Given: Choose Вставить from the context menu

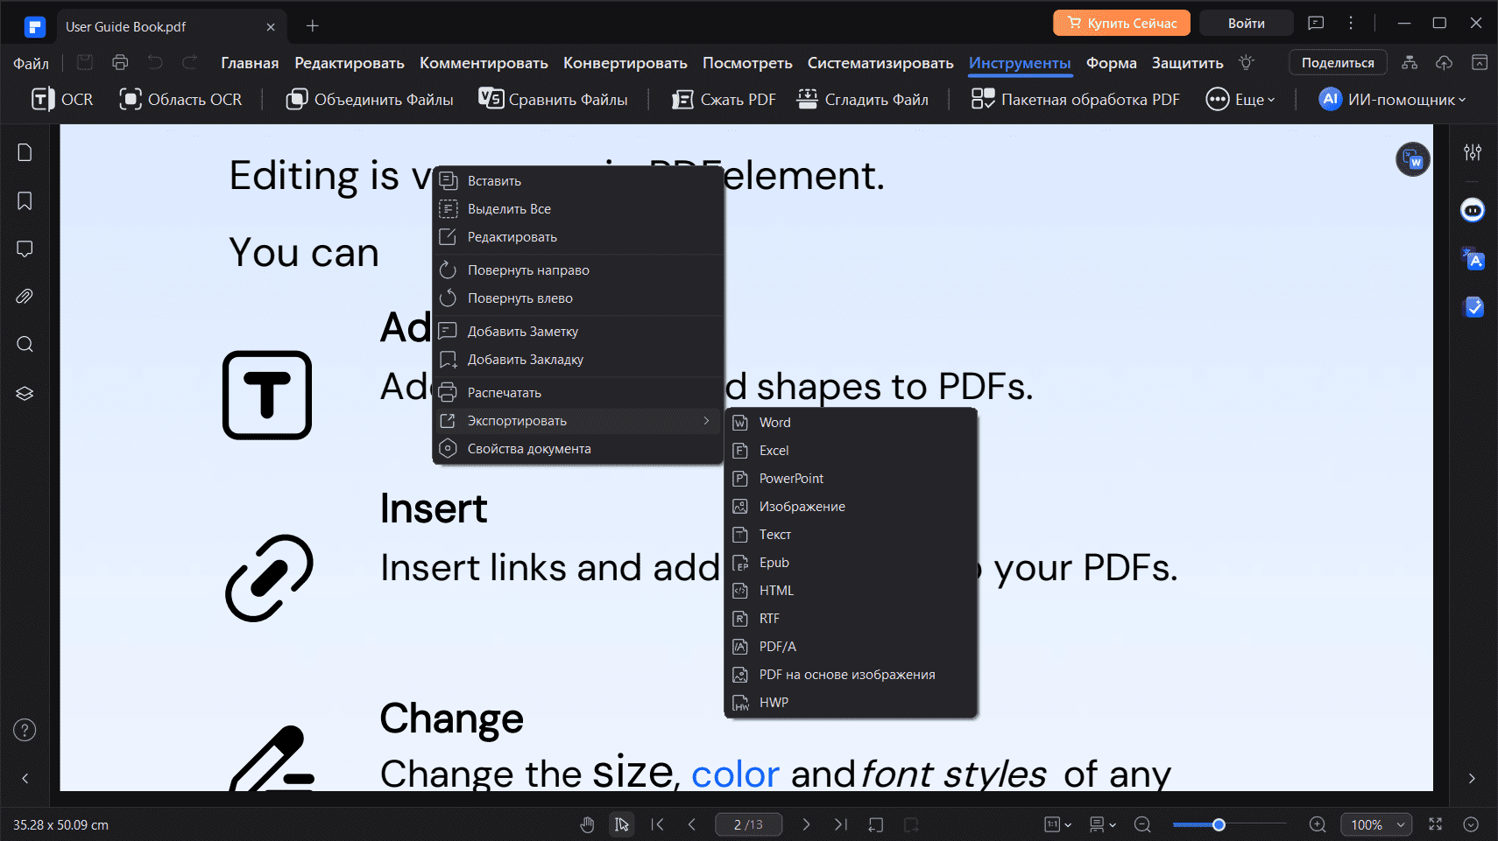Looking at the screenshot, I should coord(578,181).
